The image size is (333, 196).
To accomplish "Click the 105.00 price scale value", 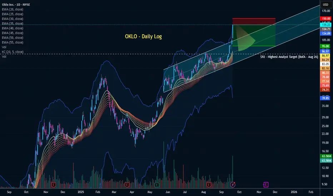I will 326,40.
